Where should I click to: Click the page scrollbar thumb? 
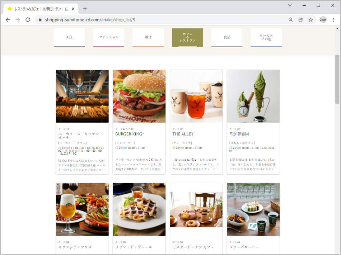click(x=337, y=79)
